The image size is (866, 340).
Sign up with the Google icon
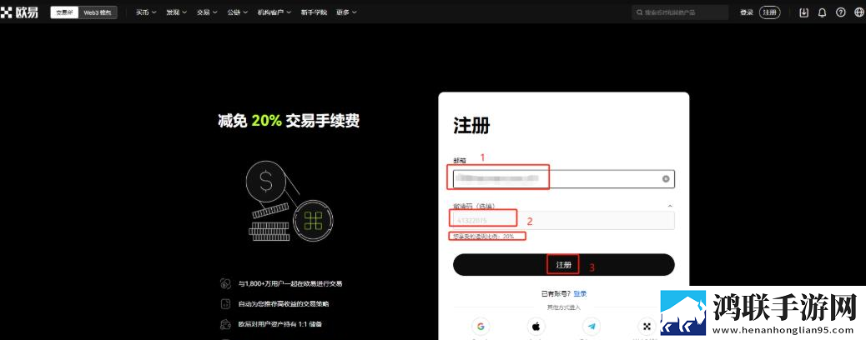click(481, 326)
